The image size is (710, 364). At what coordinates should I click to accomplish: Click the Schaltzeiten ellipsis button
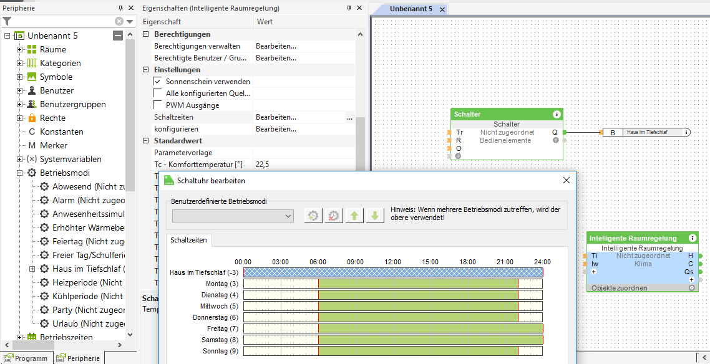tap(349, 117)
